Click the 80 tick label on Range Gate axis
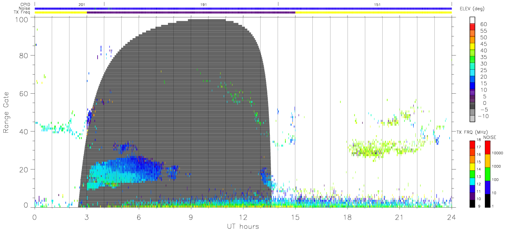 pyautogui.click(x=24, y=56)
